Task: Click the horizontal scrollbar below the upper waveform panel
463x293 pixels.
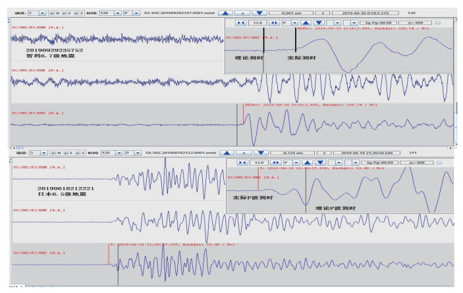Action: pos(231,146)
